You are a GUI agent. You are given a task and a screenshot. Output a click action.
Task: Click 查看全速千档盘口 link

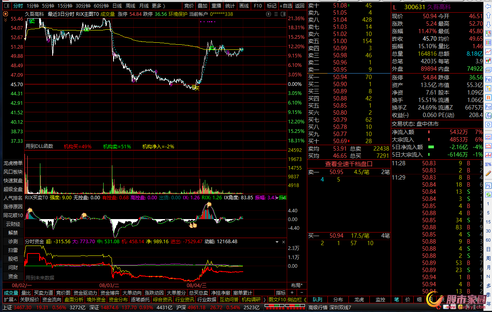349,164
